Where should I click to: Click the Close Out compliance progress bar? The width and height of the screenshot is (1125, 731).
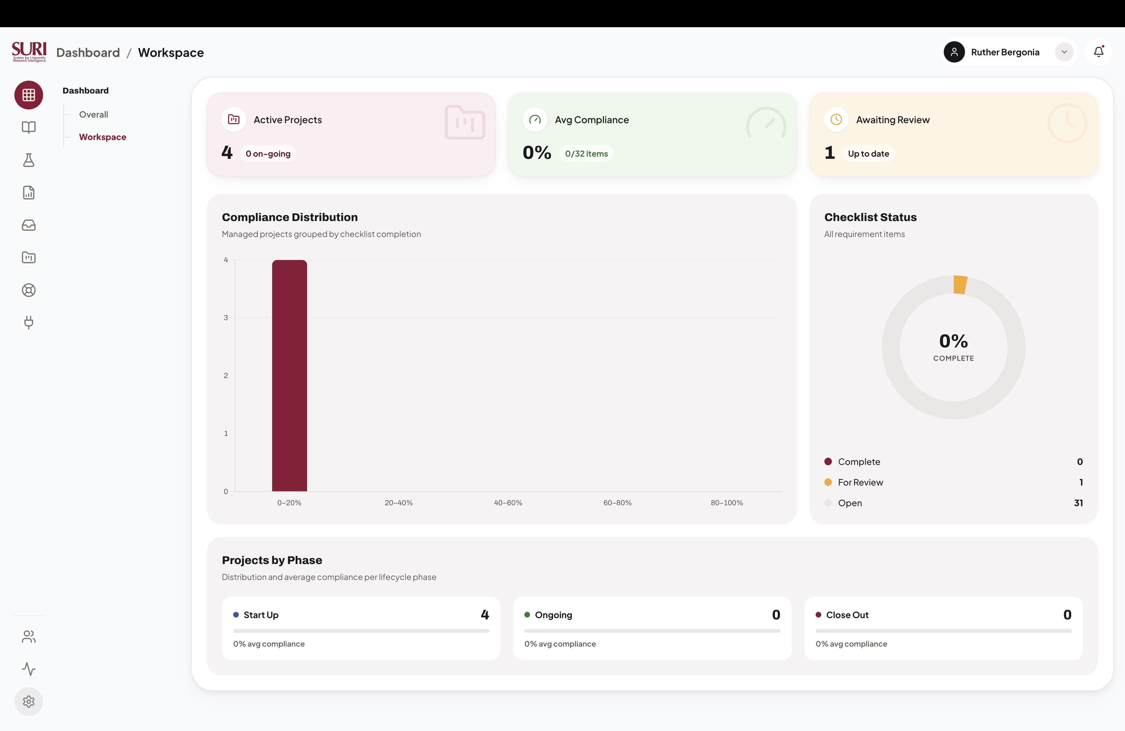[x=943, y=631]
